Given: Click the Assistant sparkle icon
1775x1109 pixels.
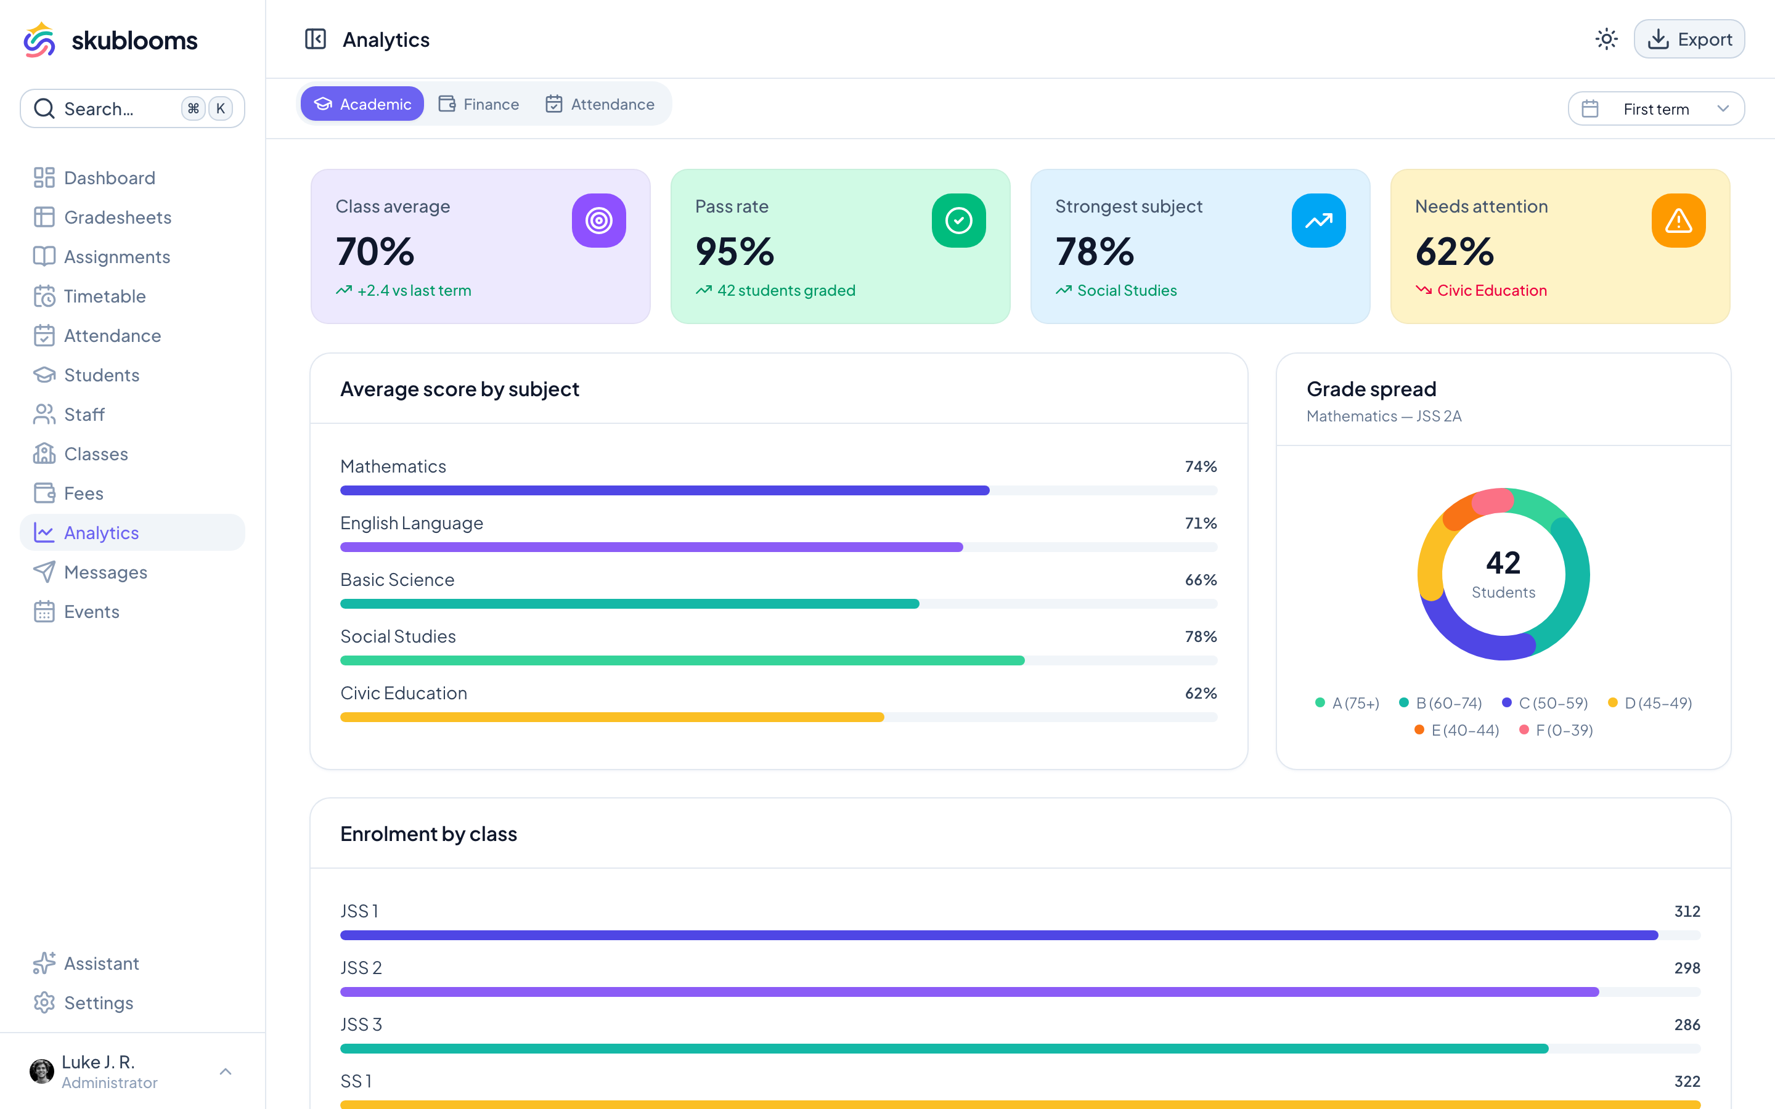Looking at the screenshot, I should point(44,963).
